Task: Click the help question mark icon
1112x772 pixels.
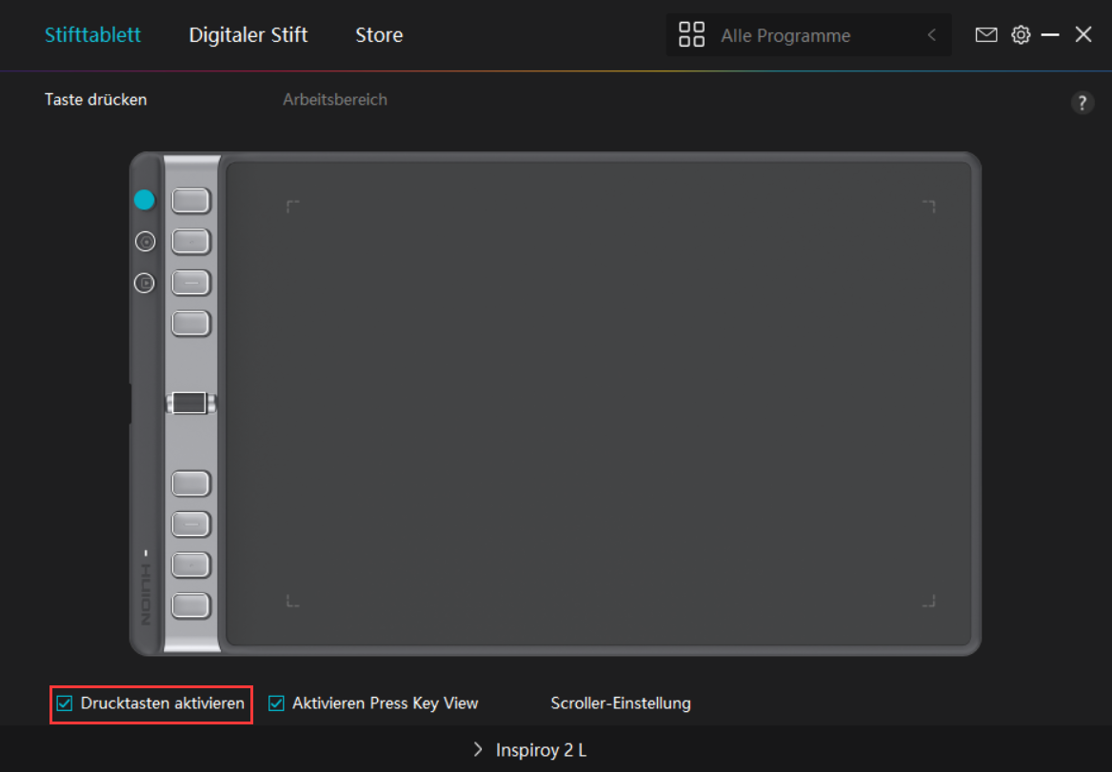Action: click(1082, 104)
